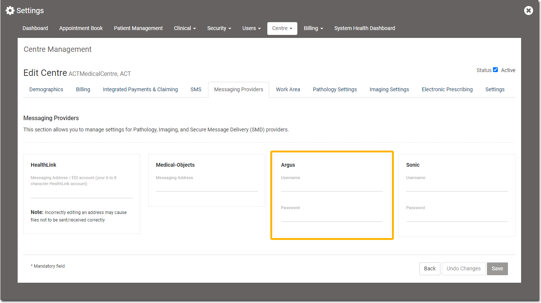Click the Argus card title

pyautogui.click(x=288, y=165)
